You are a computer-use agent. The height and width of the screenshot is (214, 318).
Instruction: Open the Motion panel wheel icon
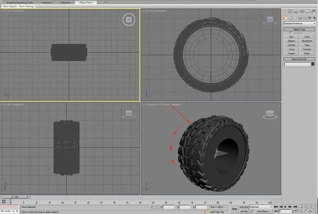pyautogui.click(x=302, y=11)
